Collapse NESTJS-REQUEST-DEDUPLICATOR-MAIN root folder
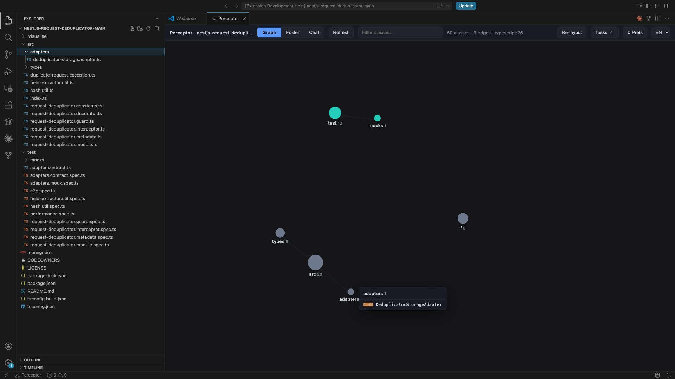Viewport: 675px width, 379px height. tap(64, 28)
